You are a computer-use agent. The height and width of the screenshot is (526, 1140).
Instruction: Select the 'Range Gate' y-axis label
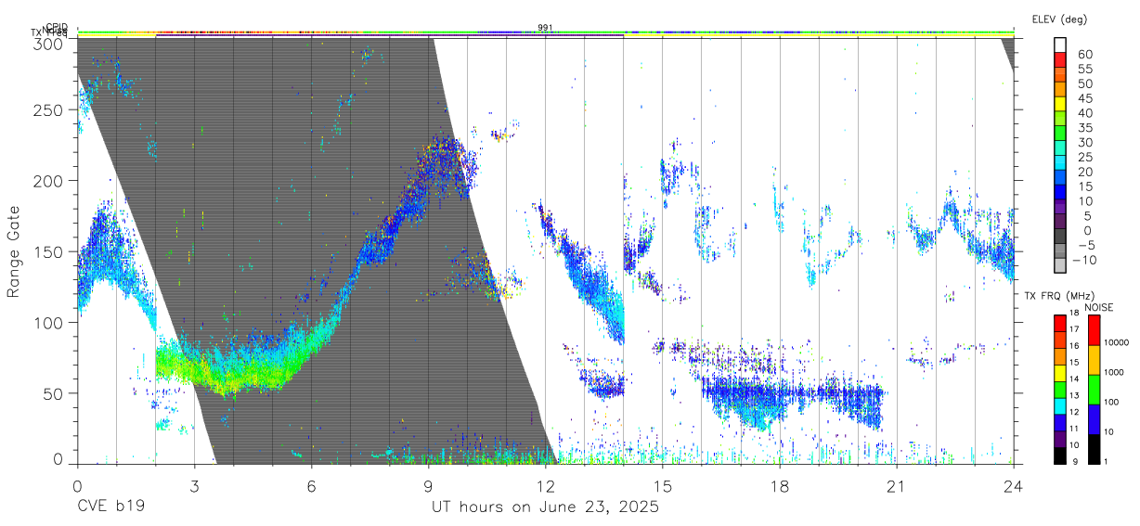15,251
